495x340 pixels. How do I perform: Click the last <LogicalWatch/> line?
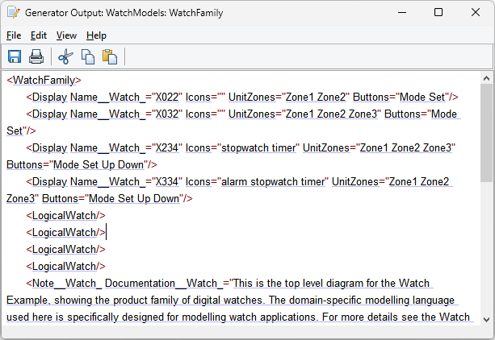click(65, 267)
